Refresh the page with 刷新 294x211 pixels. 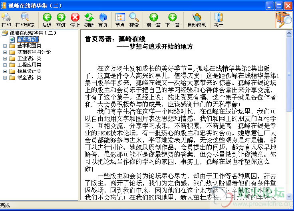coord(89,20)
